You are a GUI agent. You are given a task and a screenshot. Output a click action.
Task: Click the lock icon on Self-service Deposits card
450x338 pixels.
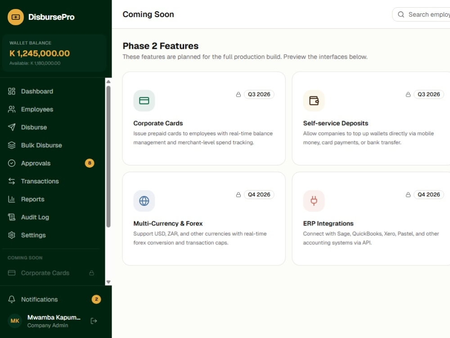click(408, 94)
